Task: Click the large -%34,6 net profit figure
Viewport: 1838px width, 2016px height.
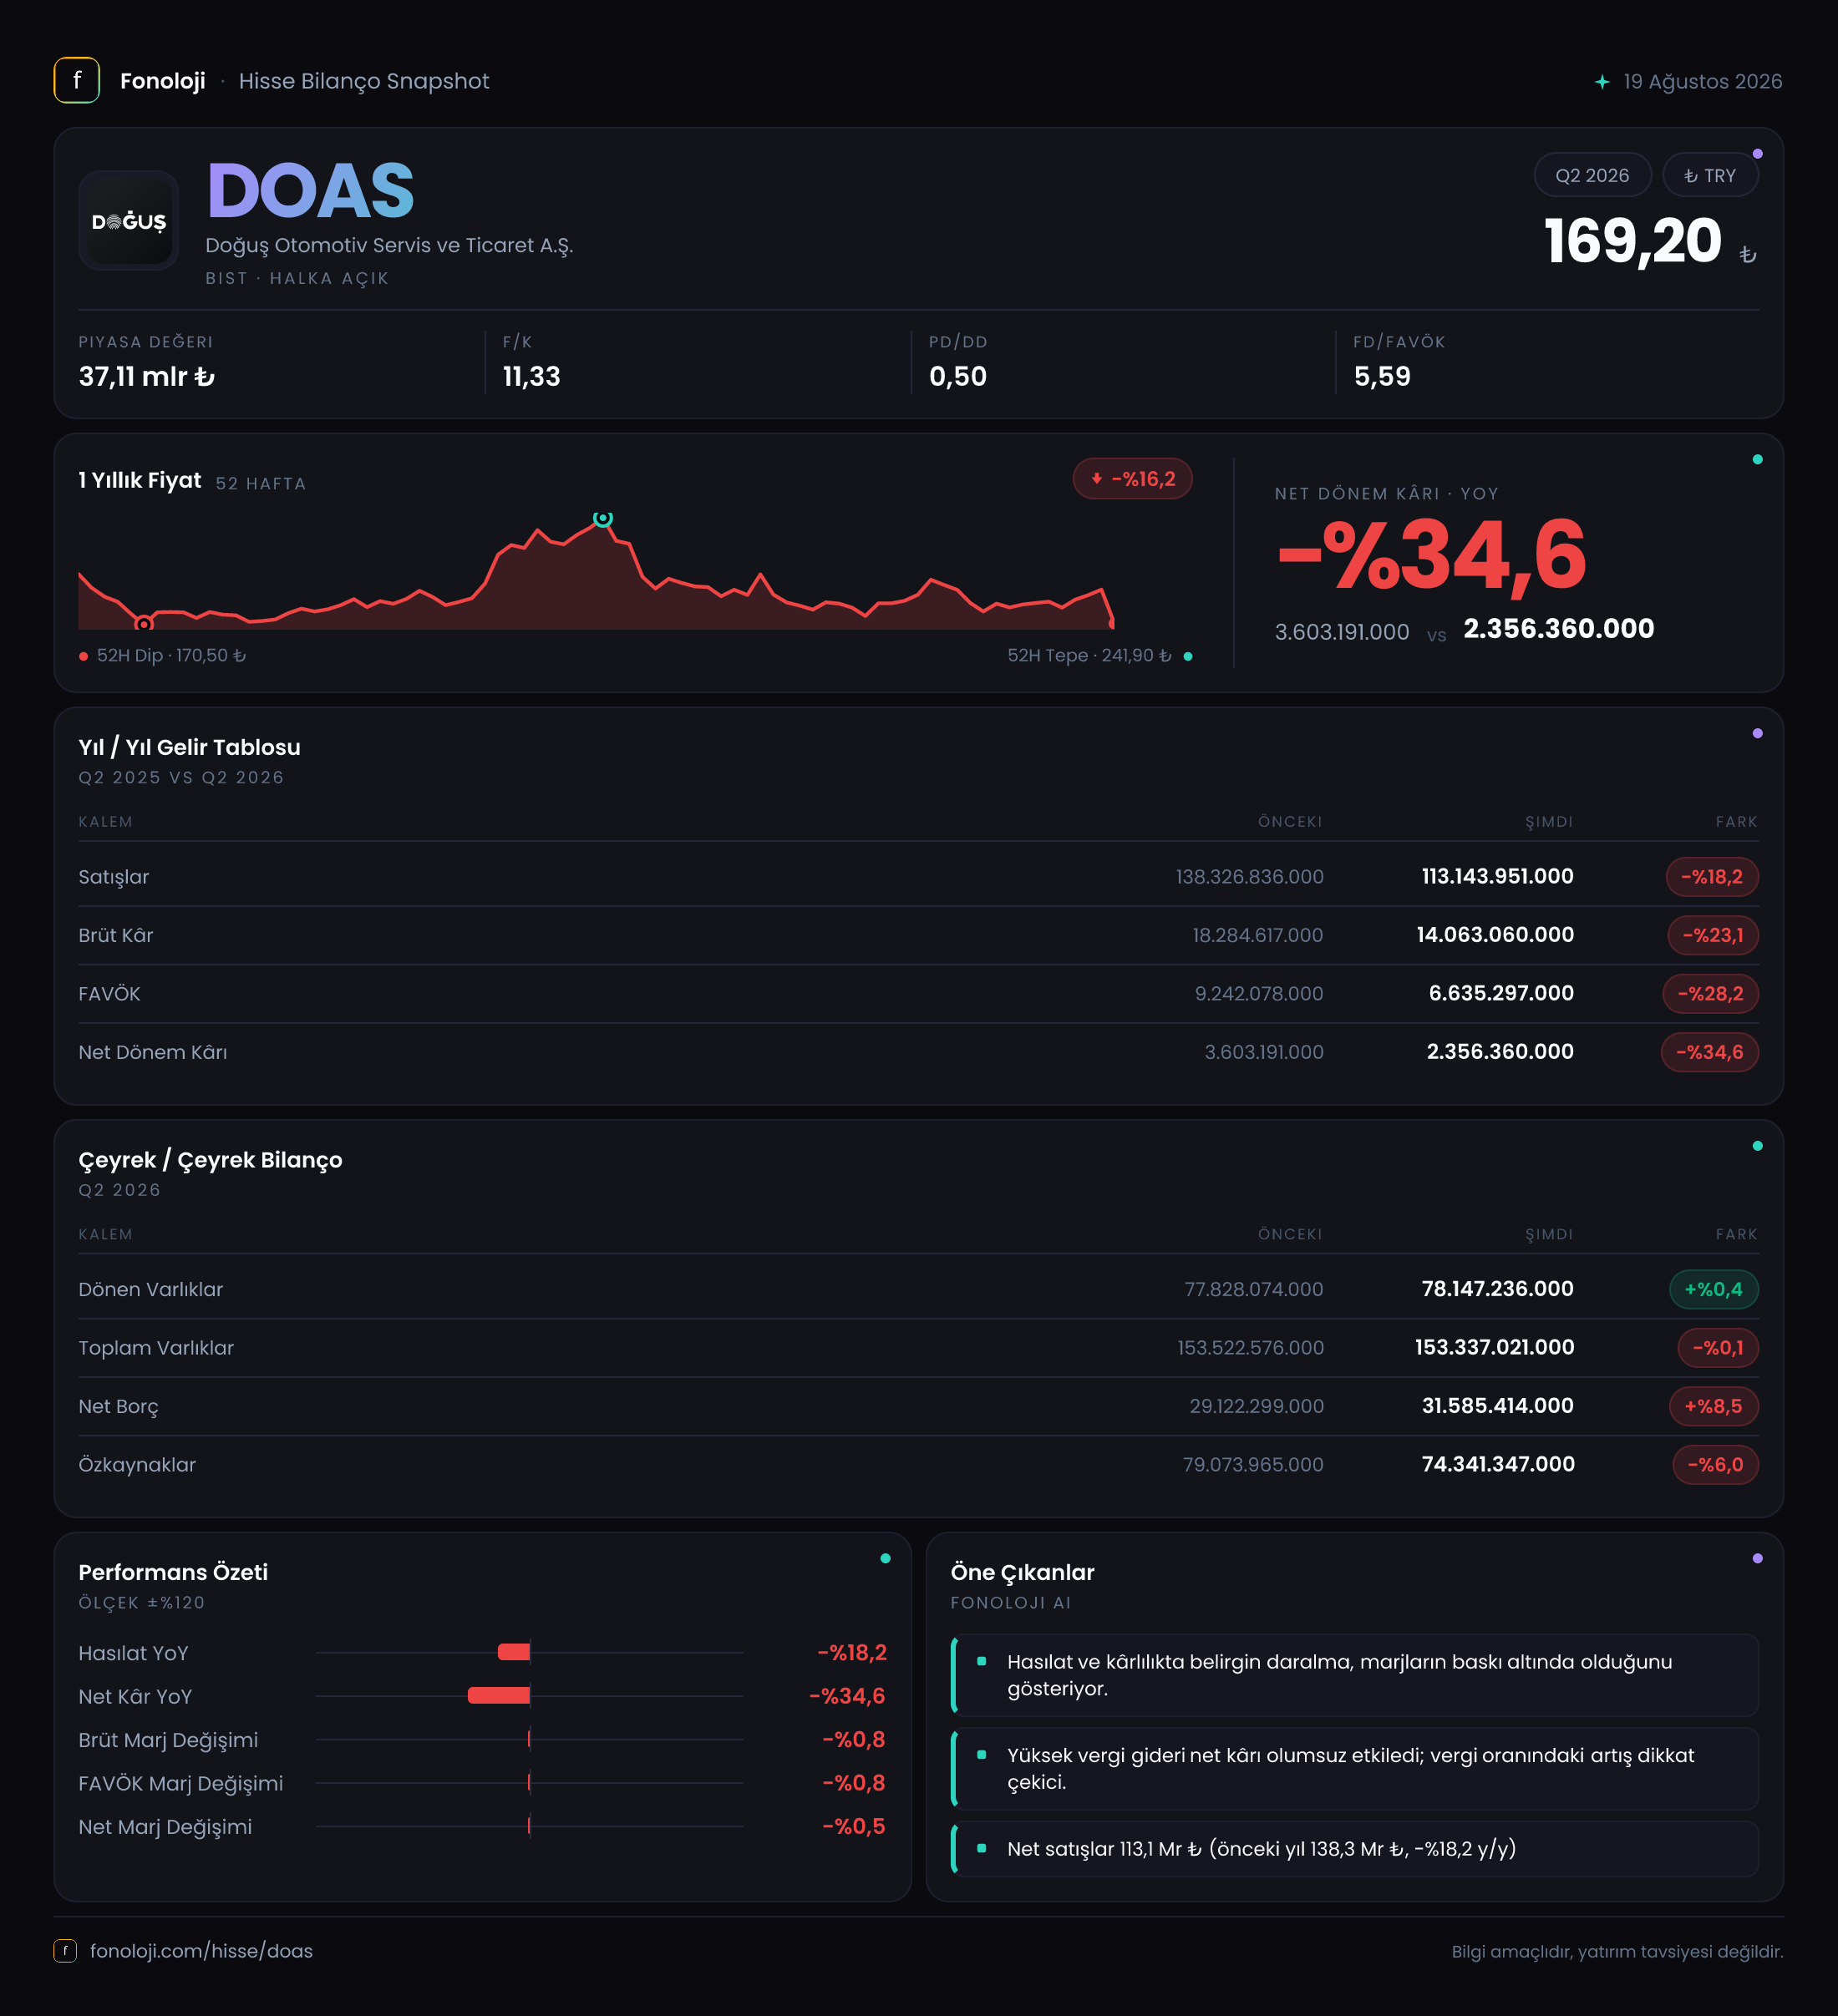Action: (1432, 556)
